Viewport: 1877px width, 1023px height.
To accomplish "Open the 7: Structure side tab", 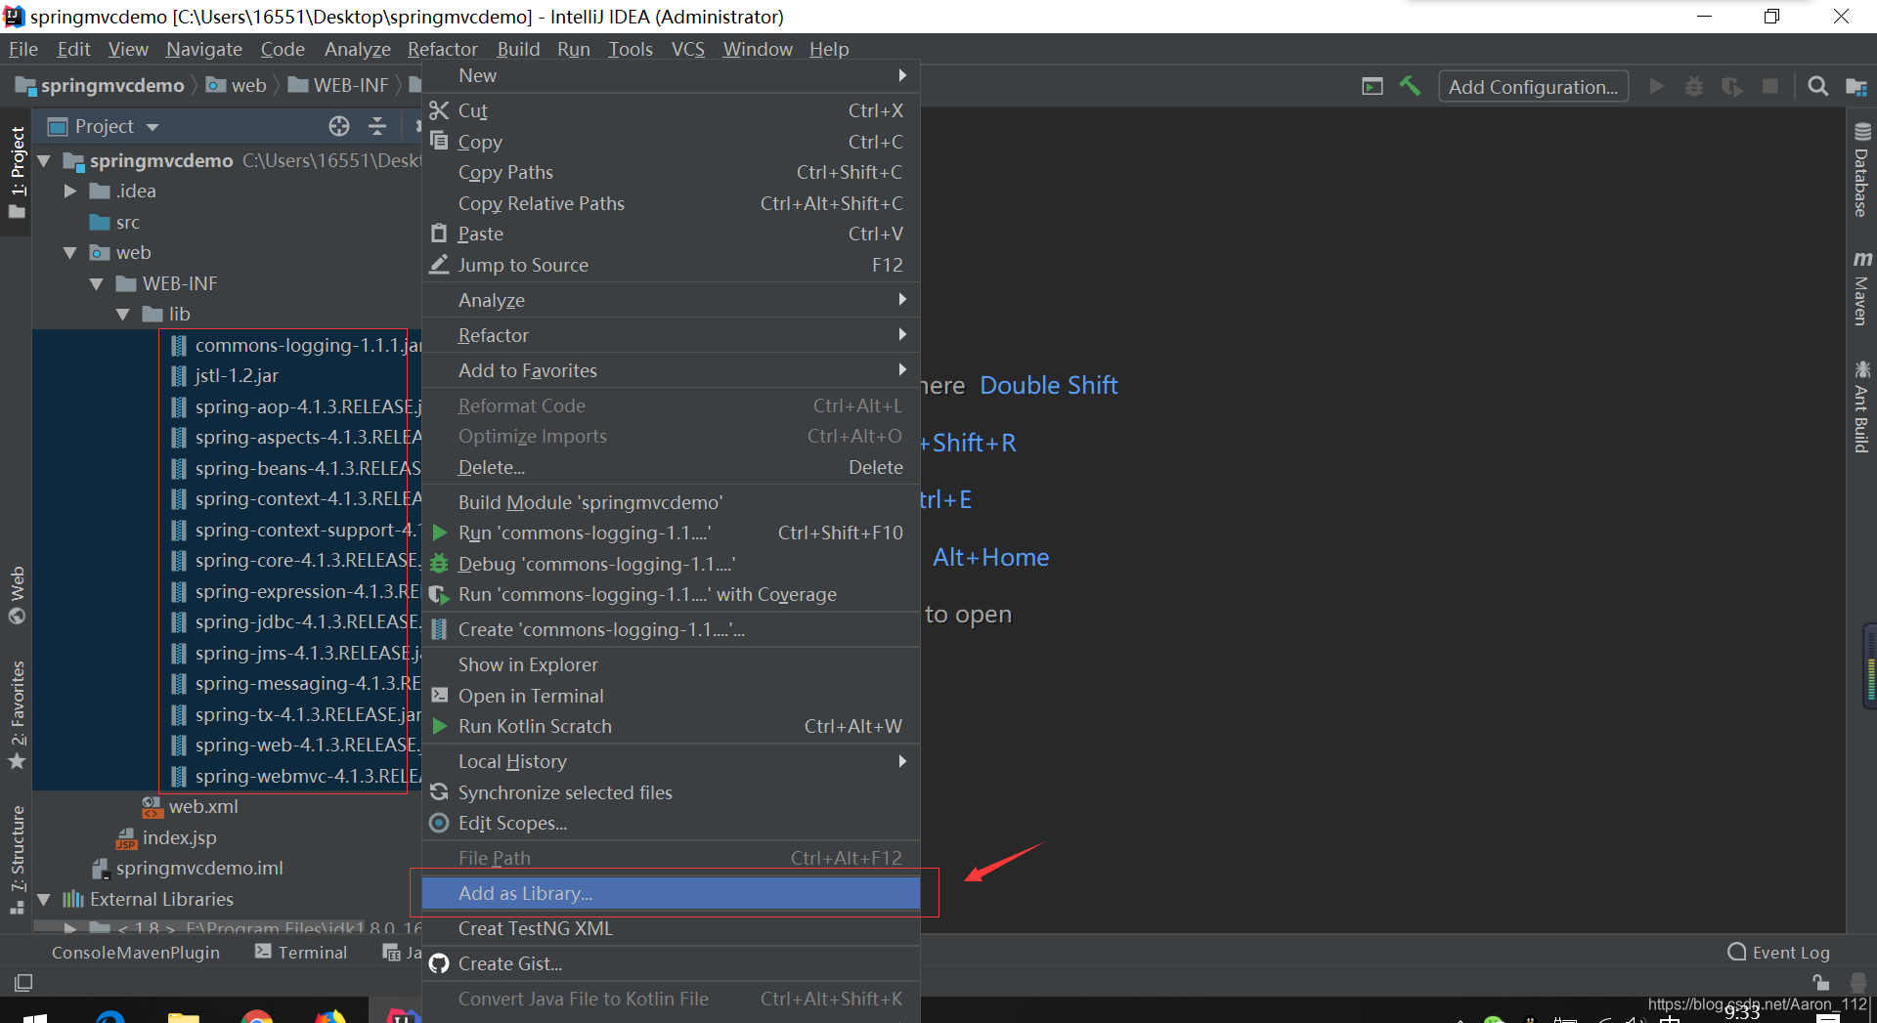I will click(x=18, y=860).
